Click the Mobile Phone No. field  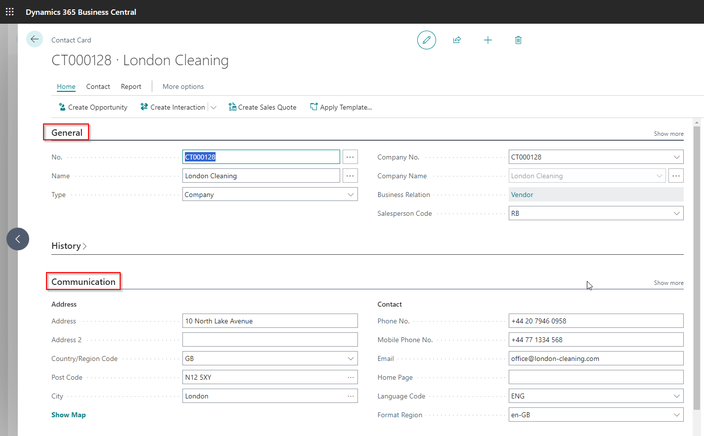[x=596, y=340]
